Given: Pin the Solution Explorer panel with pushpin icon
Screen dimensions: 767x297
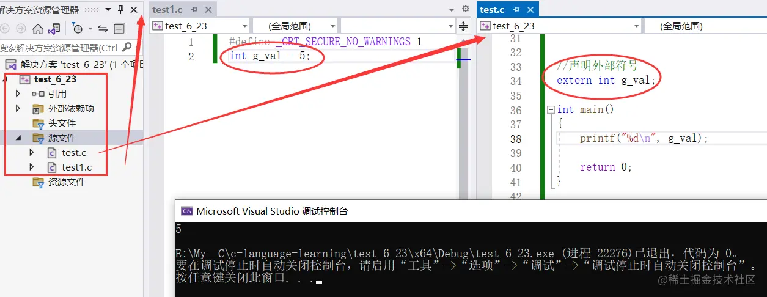Looking at the screenshot, I should 121,9.
